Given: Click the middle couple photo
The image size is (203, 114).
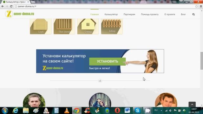Looking at the screenshot, I should point(100,100).
